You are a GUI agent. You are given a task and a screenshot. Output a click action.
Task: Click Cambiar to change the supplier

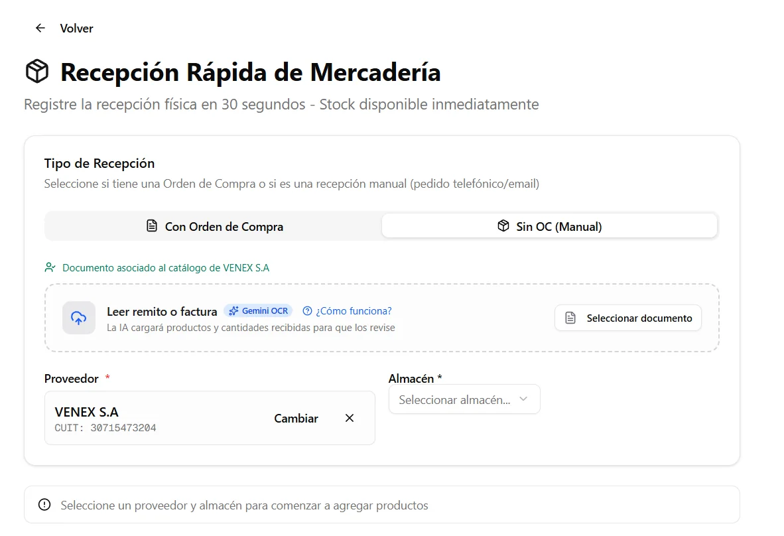coord(296,419)
